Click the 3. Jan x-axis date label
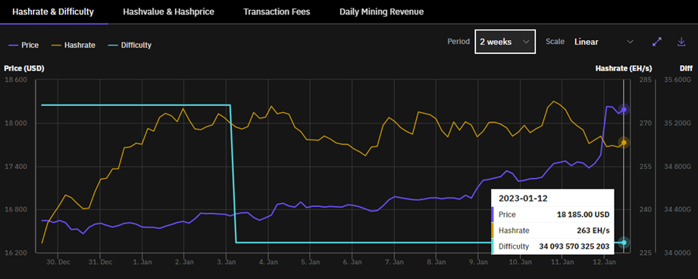The width and height of the screenshot is (698, 279). point(226,262)
